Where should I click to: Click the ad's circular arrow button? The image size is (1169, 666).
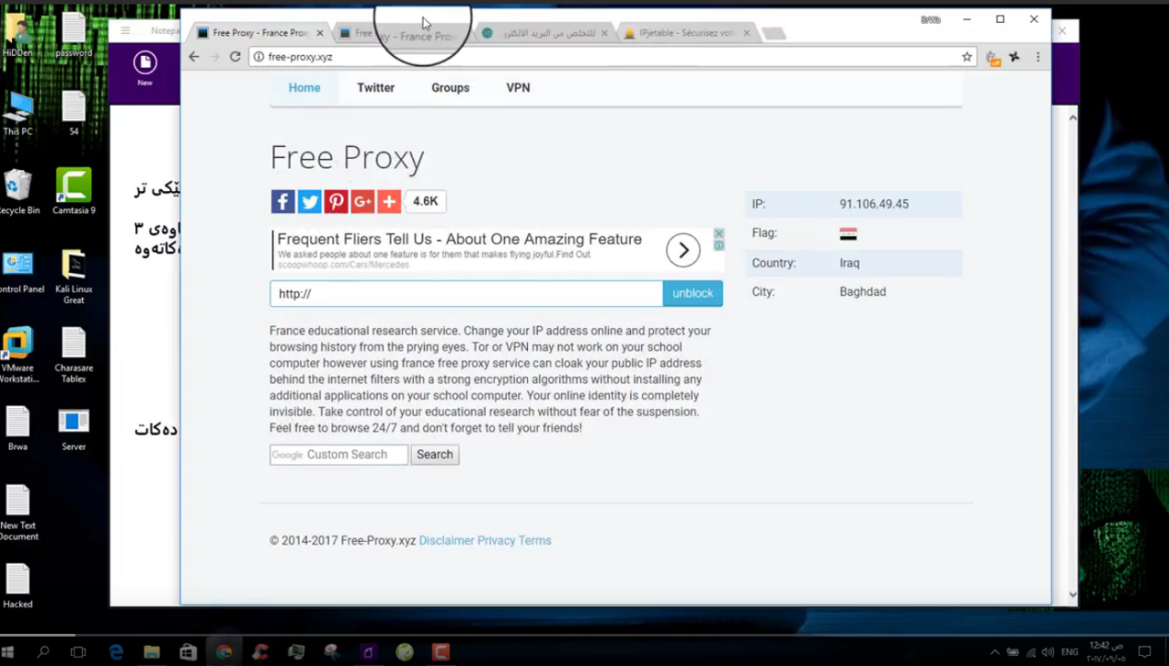(683, 250)
